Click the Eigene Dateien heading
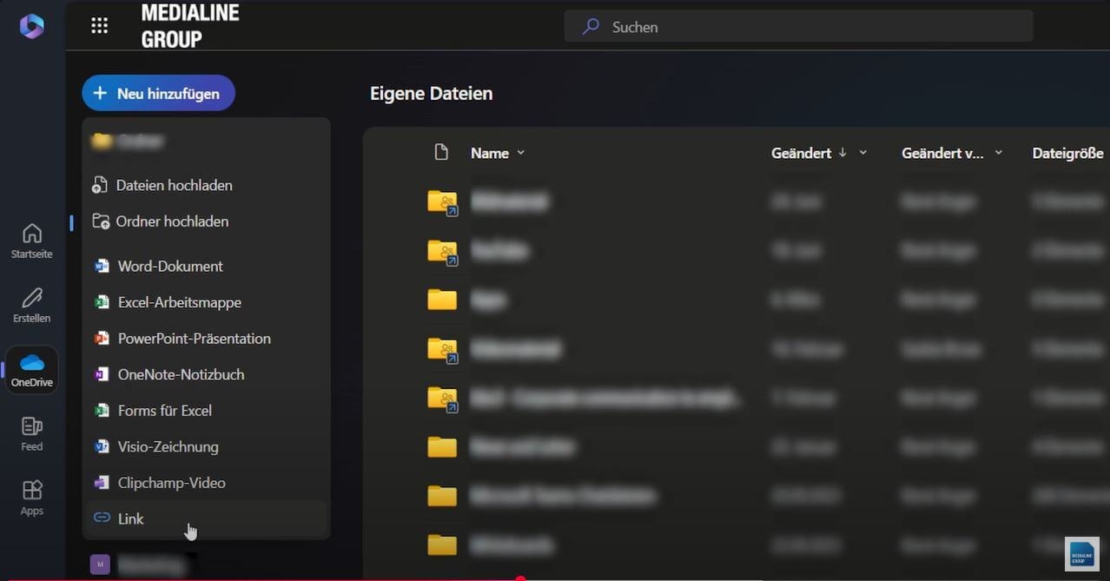This screenshot has width=1110, height=581. click(x=432, y=93)
